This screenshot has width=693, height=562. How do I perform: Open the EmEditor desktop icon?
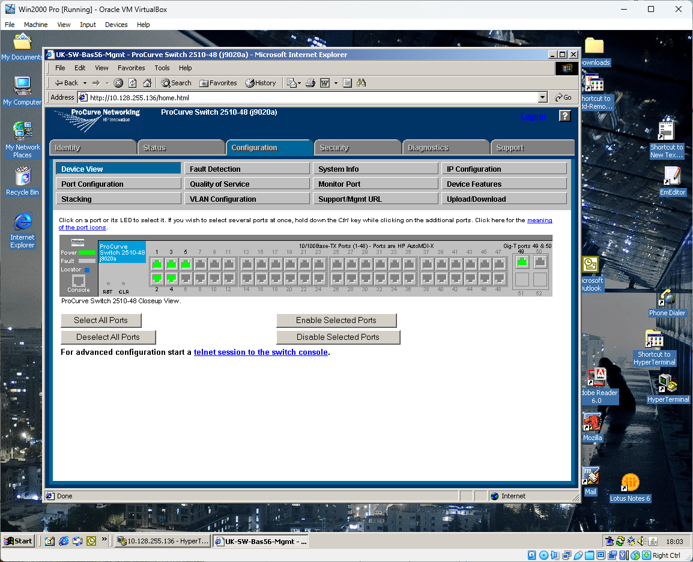[672, 181]
